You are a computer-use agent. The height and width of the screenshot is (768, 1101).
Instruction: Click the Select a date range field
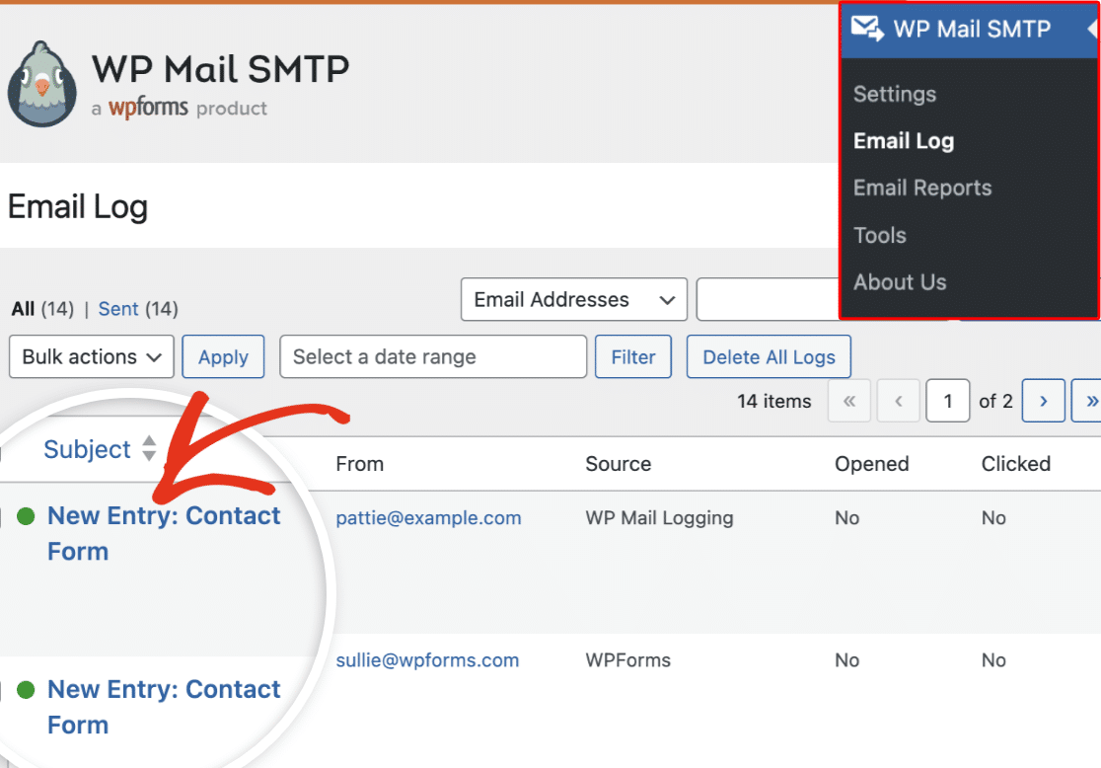coord(433,357)
